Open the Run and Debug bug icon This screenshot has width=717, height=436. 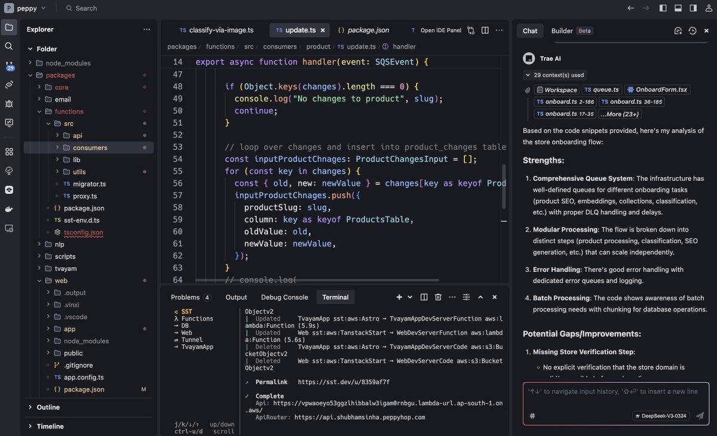9,103
